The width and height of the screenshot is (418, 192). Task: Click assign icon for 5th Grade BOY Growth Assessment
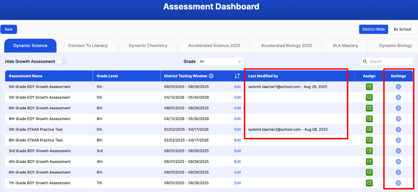369,87
